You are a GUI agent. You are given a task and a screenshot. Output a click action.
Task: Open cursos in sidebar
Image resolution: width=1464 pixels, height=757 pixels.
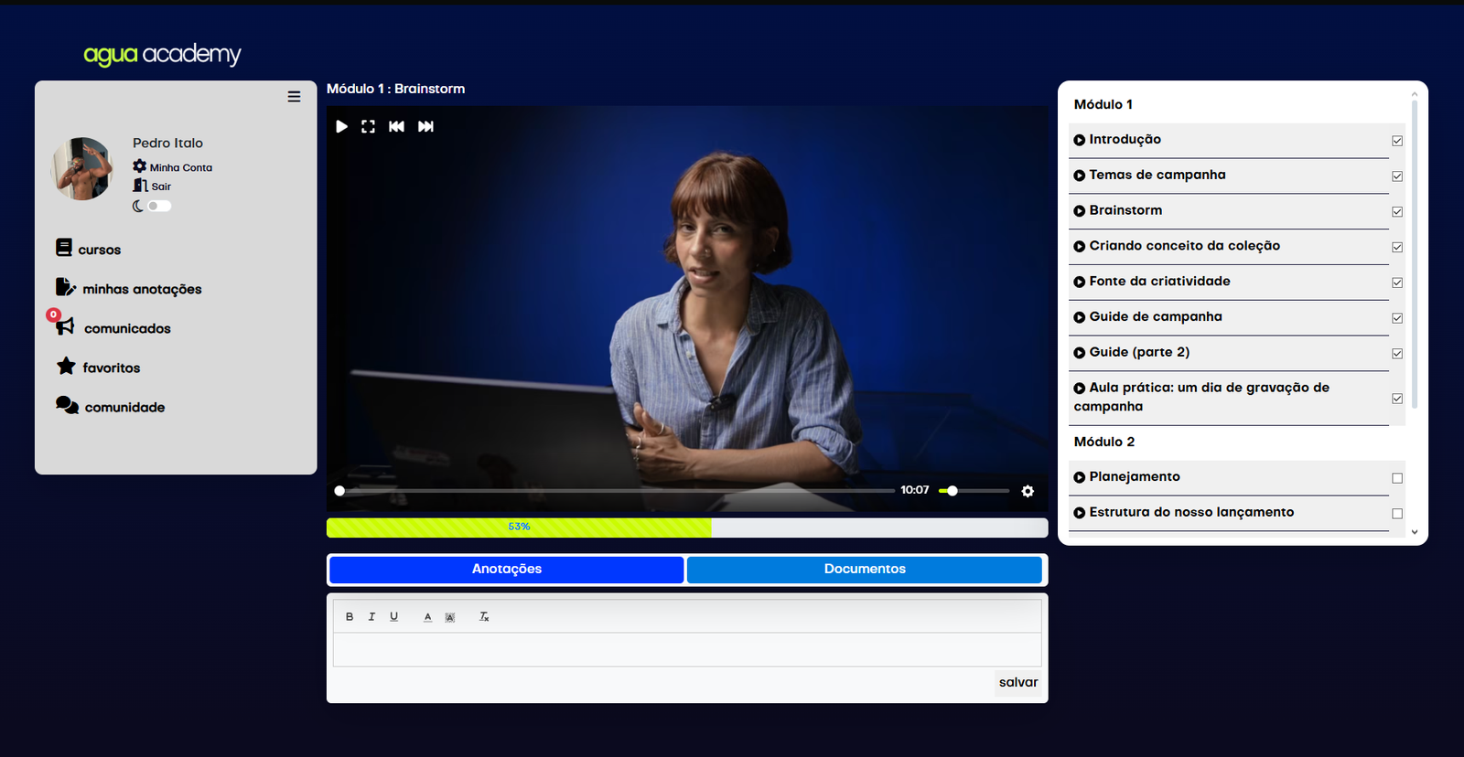pos(88,249)
